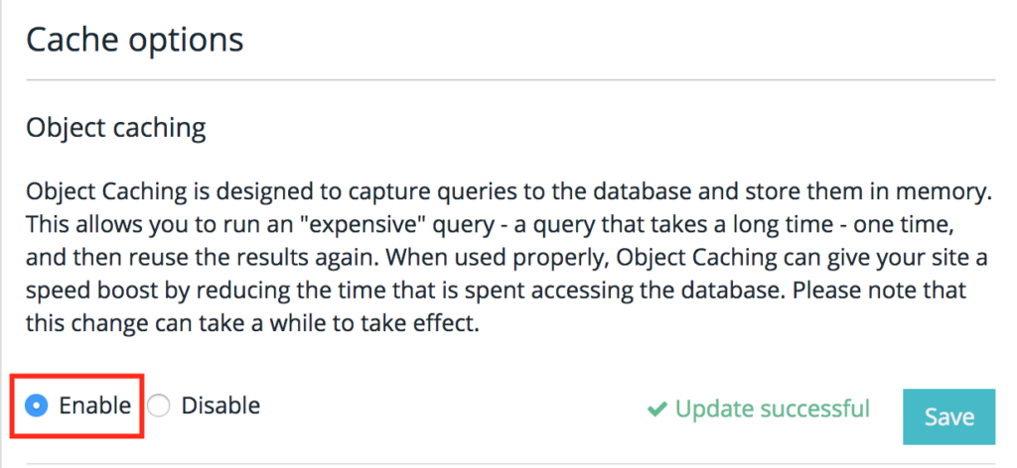Click the Enable label text
This screenshot has height=468, width=1017.
click(x=94, y=406)
